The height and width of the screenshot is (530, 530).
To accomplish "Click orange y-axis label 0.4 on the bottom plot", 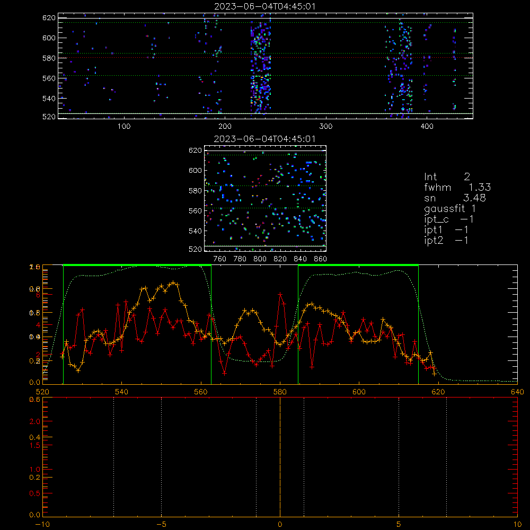I will (35, 437).
